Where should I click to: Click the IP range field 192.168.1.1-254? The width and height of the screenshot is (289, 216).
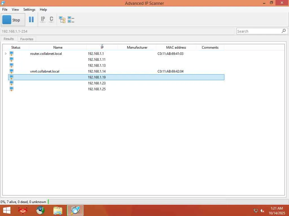pyautogui.click(x=117, y=31)
